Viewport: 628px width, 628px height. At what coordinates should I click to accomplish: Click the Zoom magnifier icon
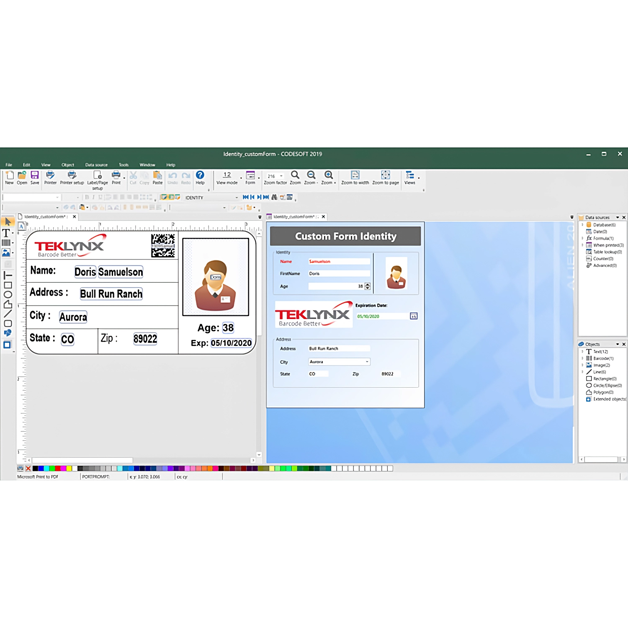pyautogui.click(x=295, y=175)
